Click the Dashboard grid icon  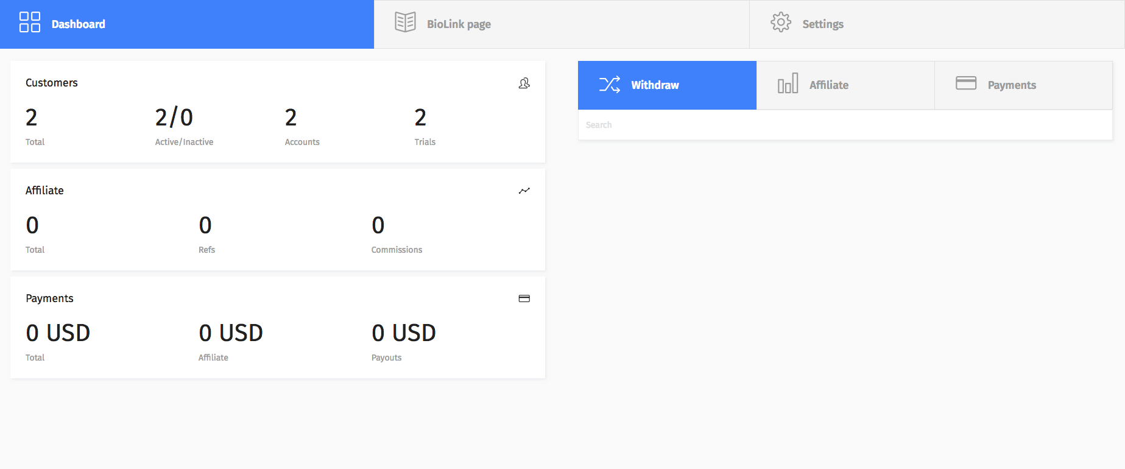pyautogui.click(x=30, y=22)
